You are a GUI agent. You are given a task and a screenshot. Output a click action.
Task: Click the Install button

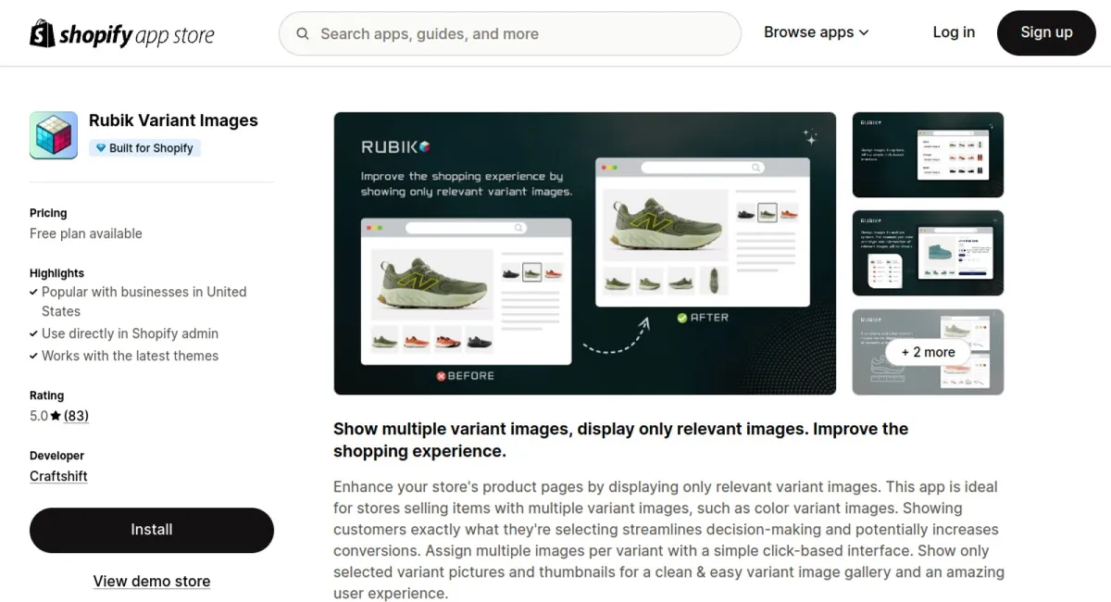pyautogui.click(x=152, y=530)
